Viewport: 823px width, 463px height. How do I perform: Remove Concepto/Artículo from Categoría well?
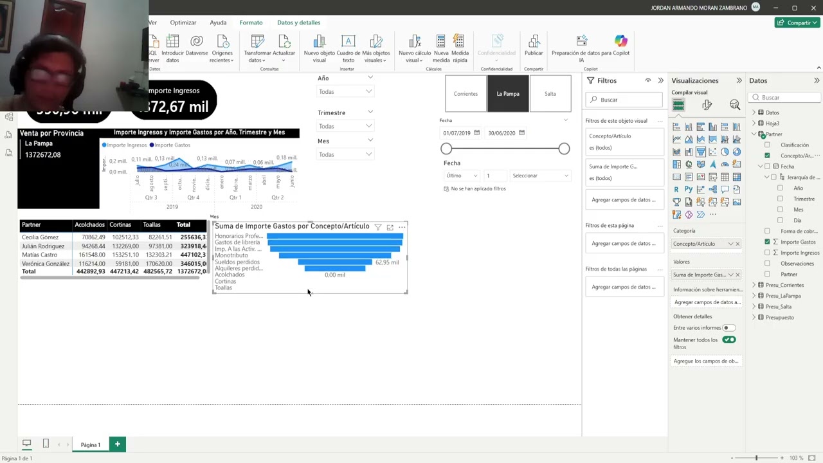tap(737, 244)
